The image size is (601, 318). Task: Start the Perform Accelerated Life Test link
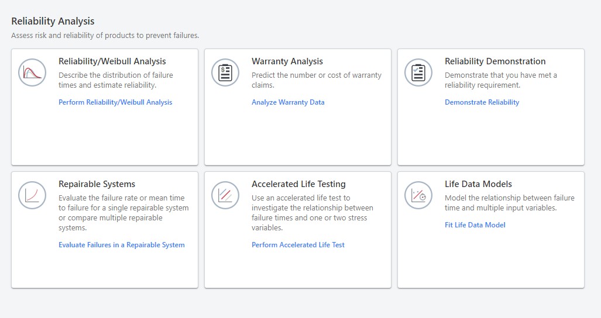pyautogui.click(x=298, y=245)
